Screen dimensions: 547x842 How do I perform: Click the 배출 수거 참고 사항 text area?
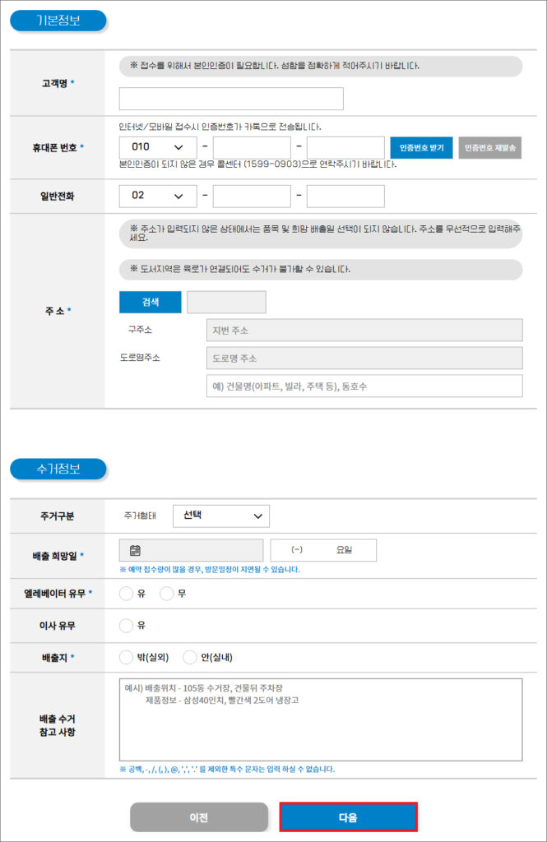click(321, 719)
